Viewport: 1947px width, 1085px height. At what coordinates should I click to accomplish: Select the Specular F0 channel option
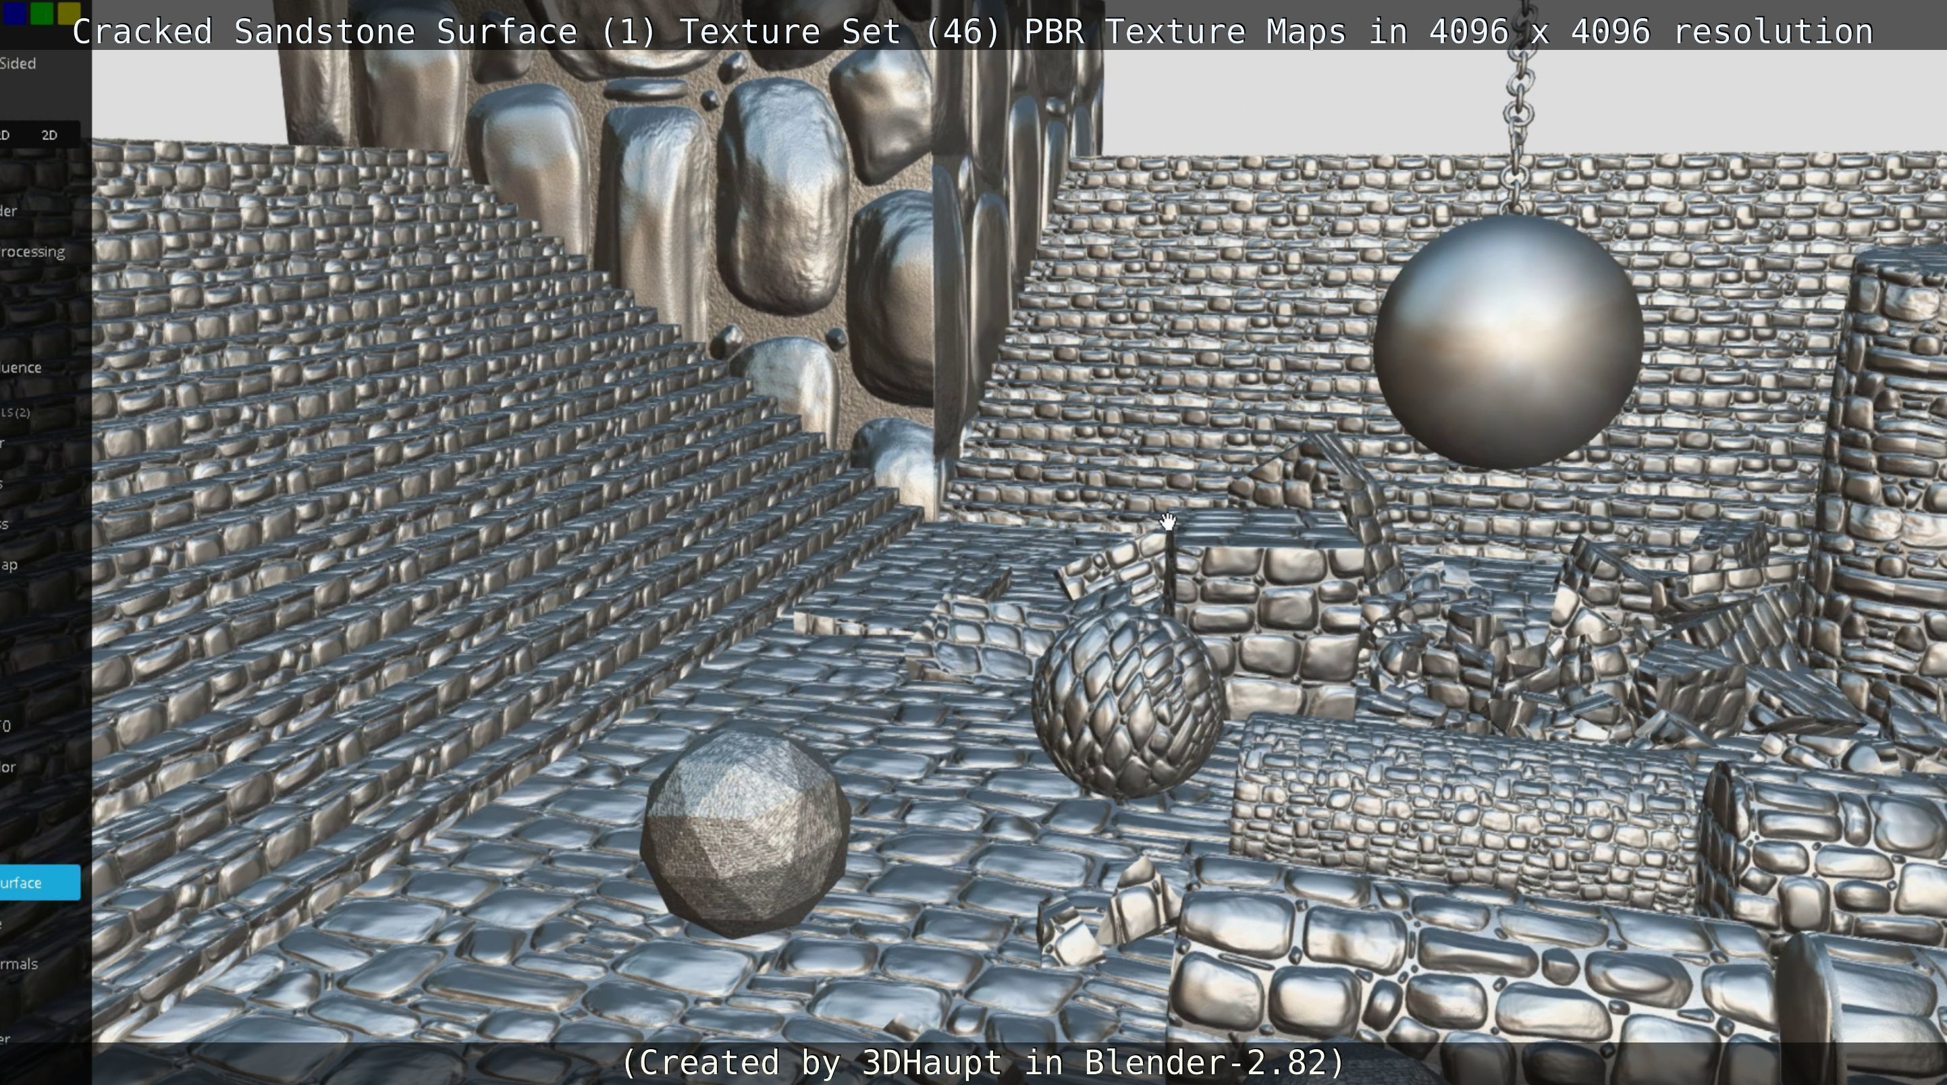pos(6,726)
